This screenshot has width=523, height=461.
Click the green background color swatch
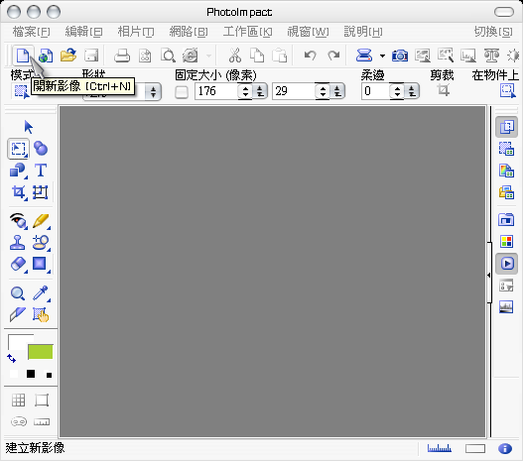click(40, 352)
